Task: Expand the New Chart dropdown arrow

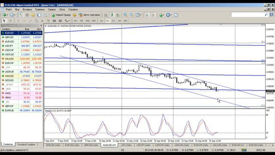Action: (x=7, y=15)
